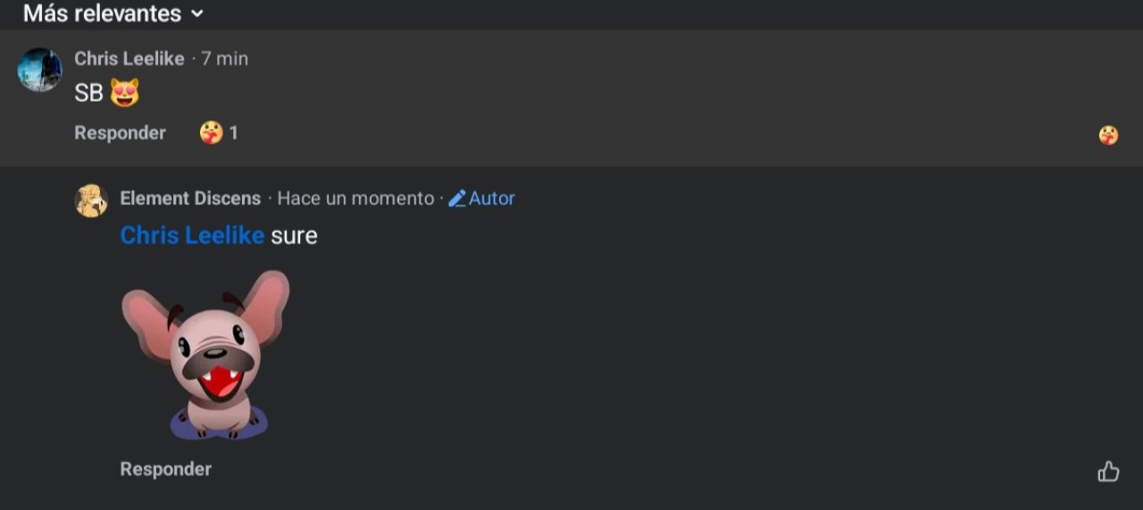Screen dimensions: 1143x510
Task: View reactions on Chris Leelike's comment
Action: click(x=212, y=133)
